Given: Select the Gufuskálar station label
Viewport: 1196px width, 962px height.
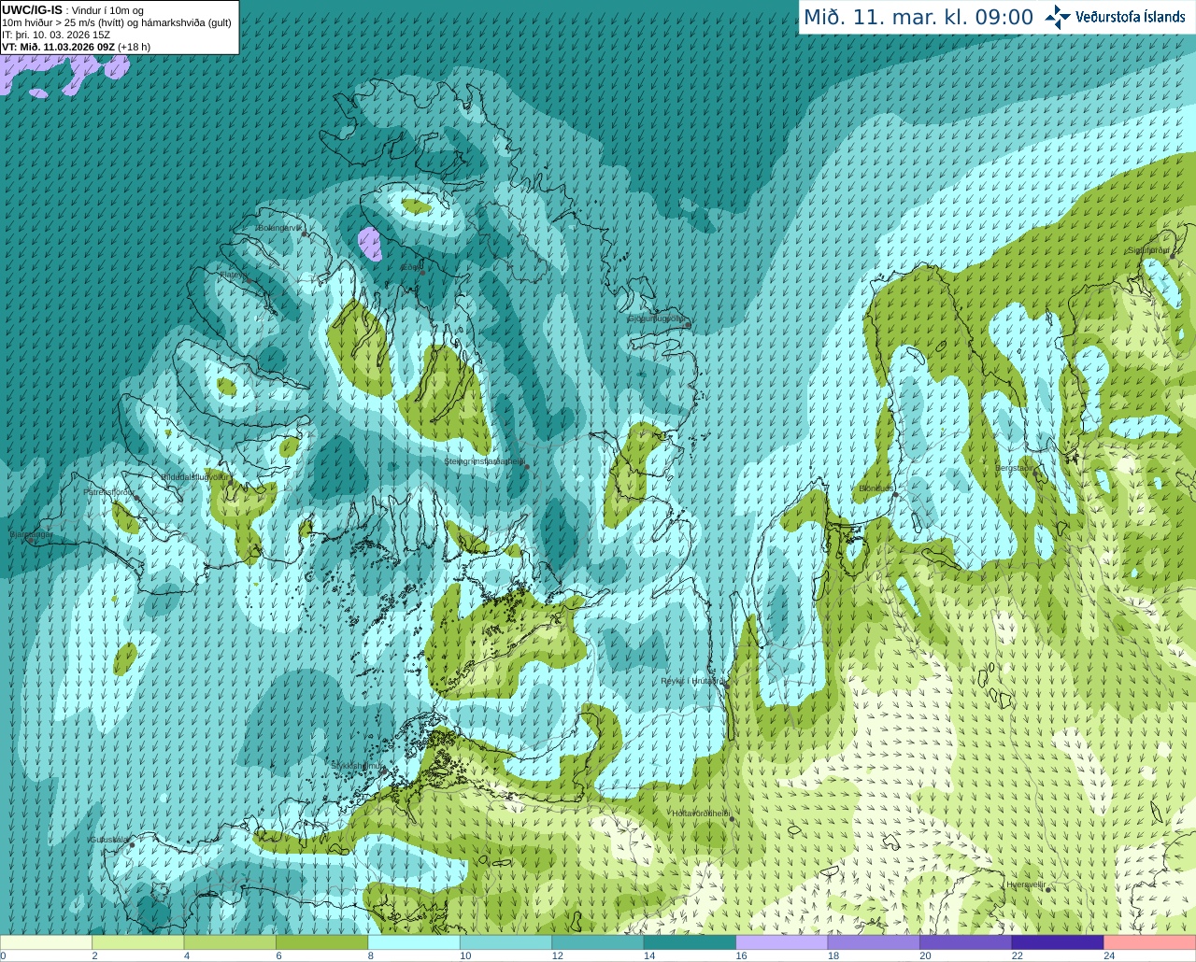Looking at the screenshot, I should click(x=109, y=840).
